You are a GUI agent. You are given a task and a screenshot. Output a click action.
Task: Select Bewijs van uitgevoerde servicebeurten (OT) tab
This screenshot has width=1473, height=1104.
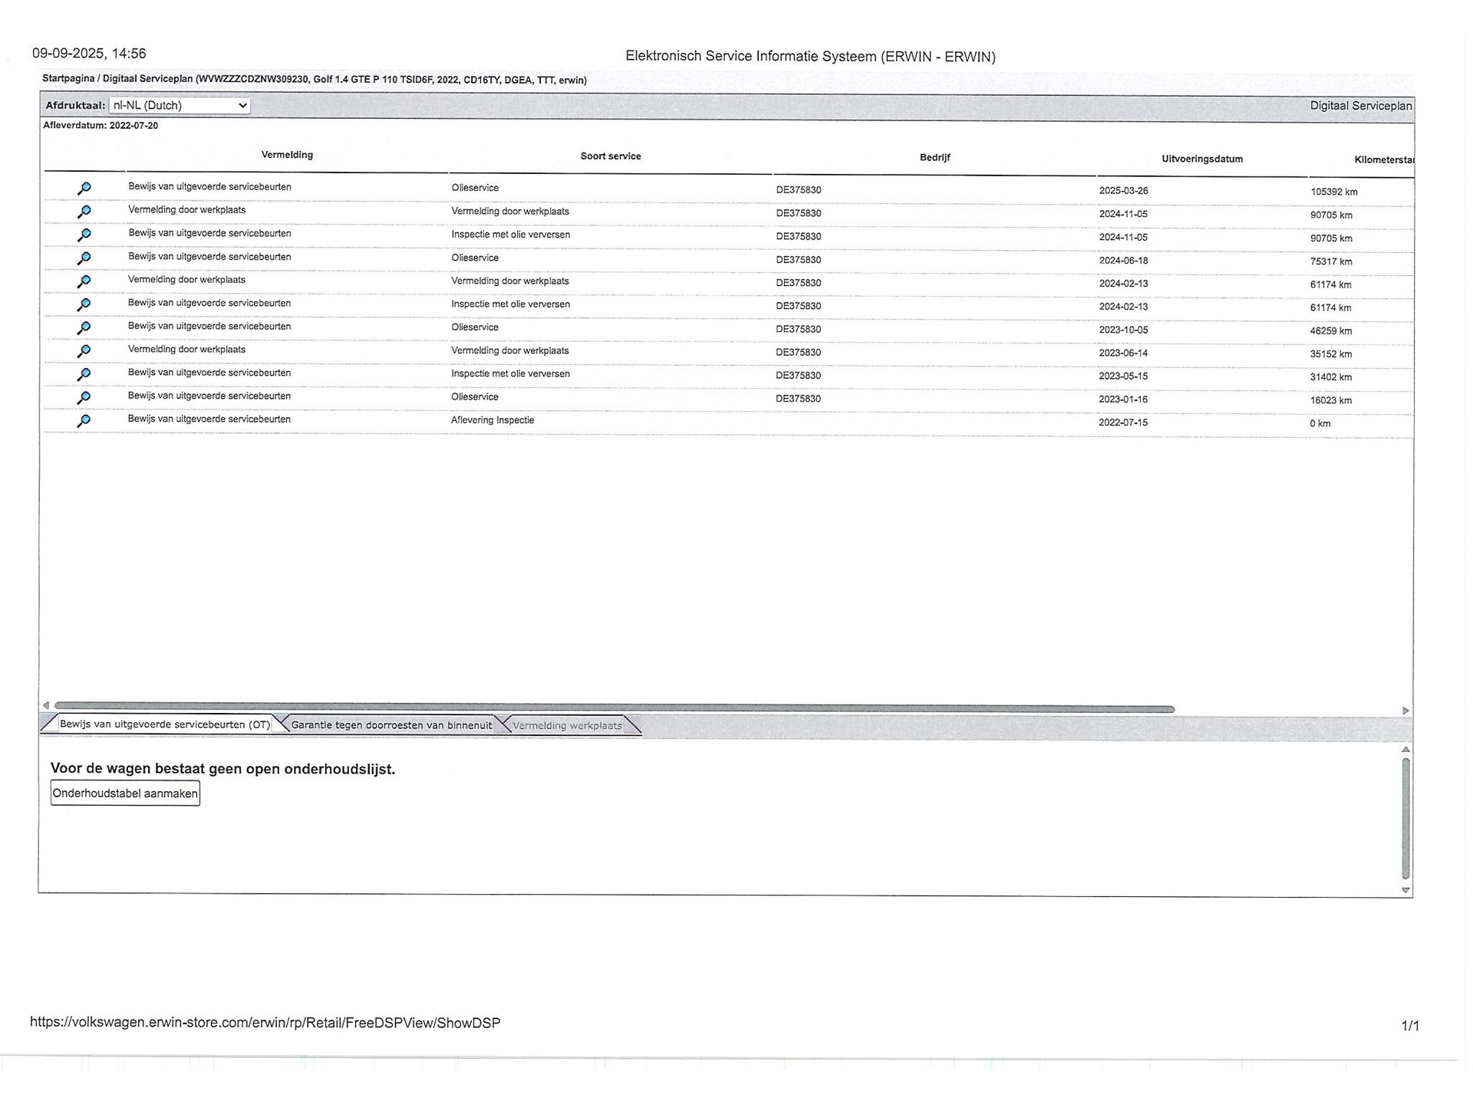pos(164,724)
